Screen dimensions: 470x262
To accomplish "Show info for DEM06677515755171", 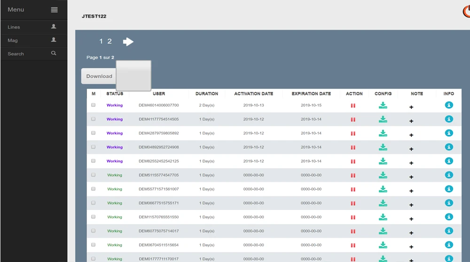I will pos(449,203).
